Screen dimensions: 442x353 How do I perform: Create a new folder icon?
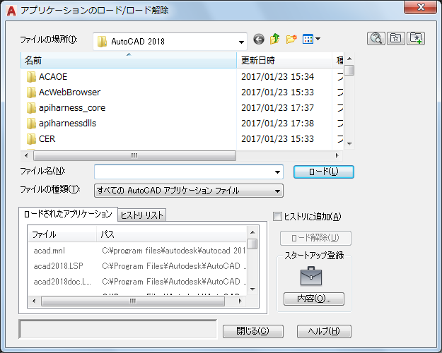pyautogui.click(x=291, y=39)
